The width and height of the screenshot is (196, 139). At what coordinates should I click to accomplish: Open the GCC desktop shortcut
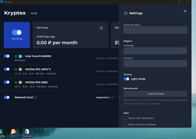13,132
